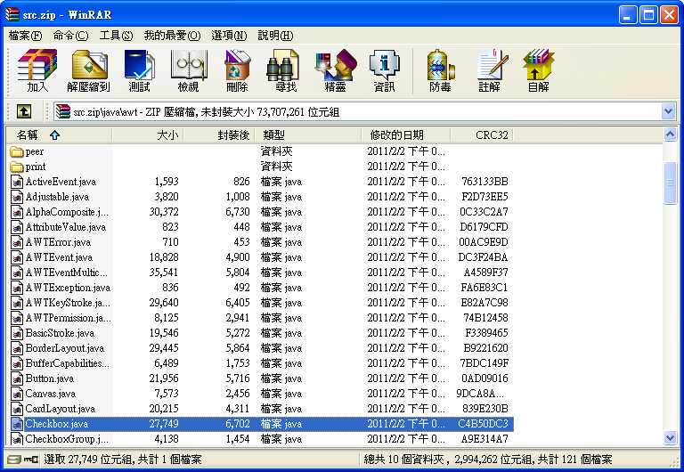Click the 自解 (SFX) toolbar icon

[538, 70]
